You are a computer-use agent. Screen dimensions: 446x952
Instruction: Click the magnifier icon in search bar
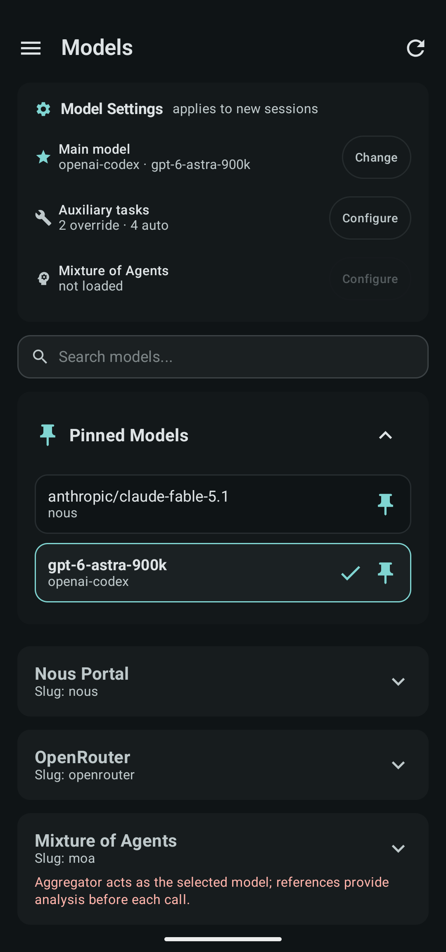(40, 357)
